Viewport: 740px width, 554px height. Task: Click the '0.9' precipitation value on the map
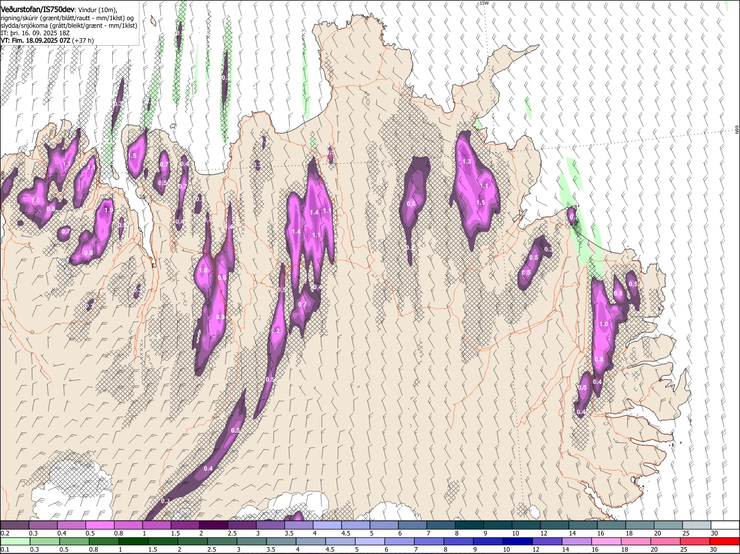(220, 317)
